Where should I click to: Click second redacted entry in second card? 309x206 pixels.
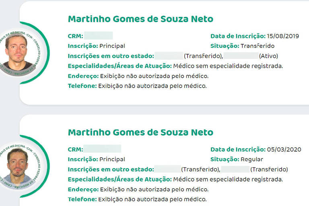235,169
